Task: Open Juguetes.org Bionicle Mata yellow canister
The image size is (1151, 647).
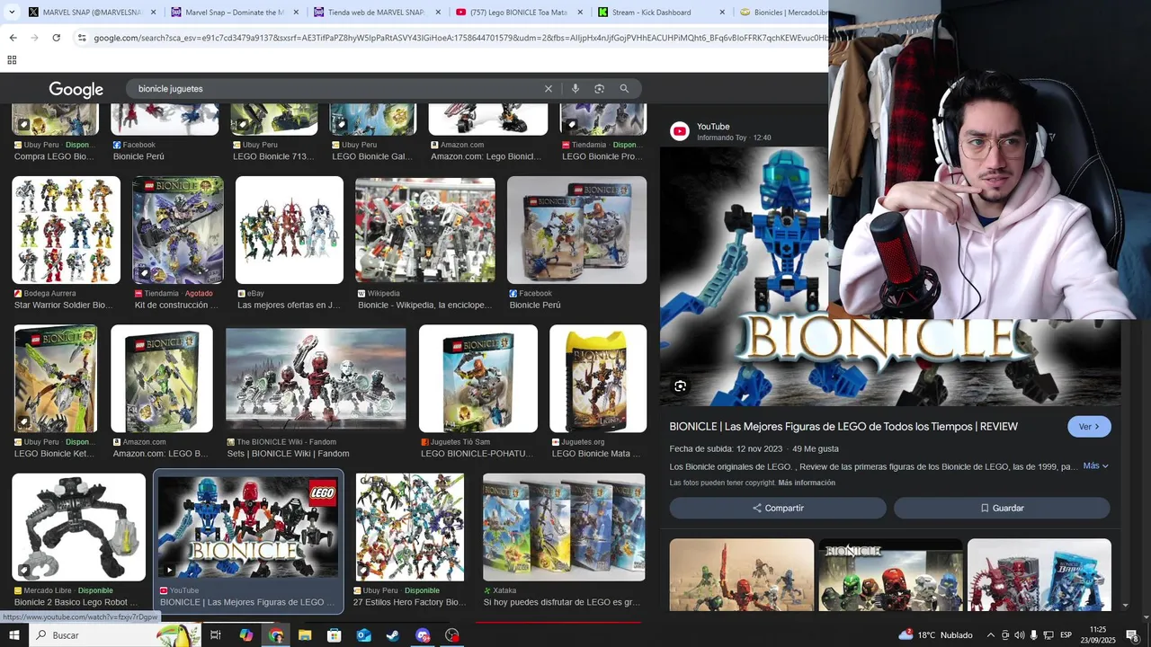Action: [x=598, y=378]
